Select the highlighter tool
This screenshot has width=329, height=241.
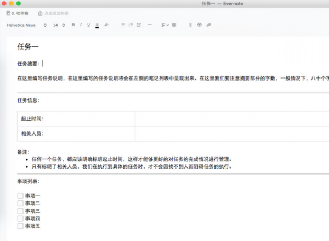pyautogui.click(x=106, y=25)
